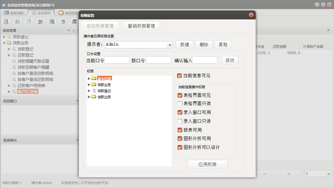Toggle the 报表可用 checkbox
The height and width of the screenshot is (188, 334).
click(x=180, y=130)
